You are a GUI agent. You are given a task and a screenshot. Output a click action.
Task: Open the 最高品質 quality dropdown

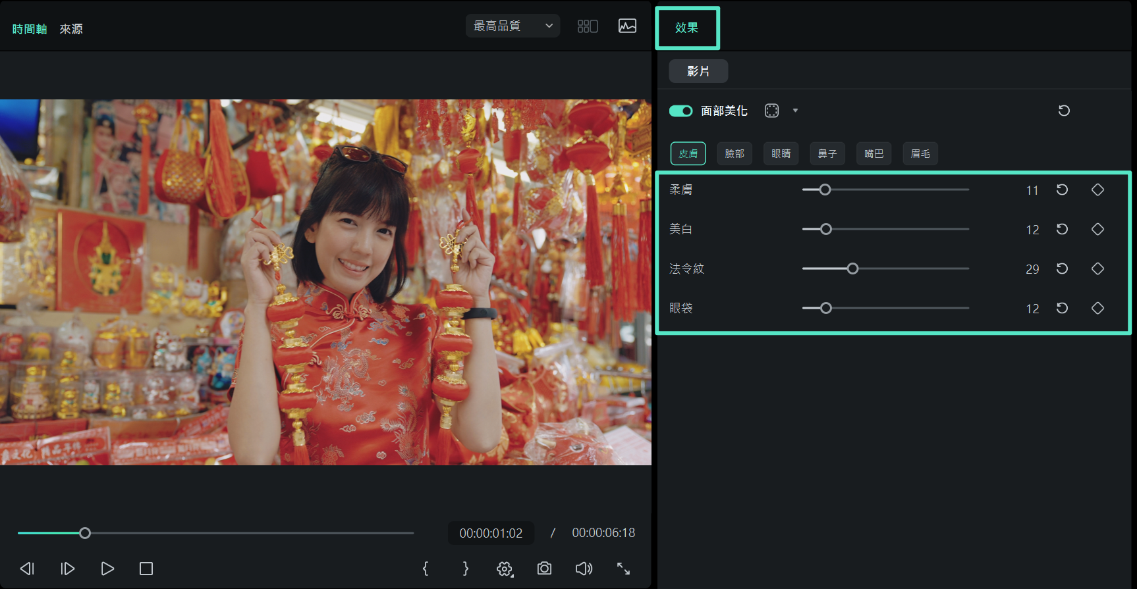[x=513, y=26]
